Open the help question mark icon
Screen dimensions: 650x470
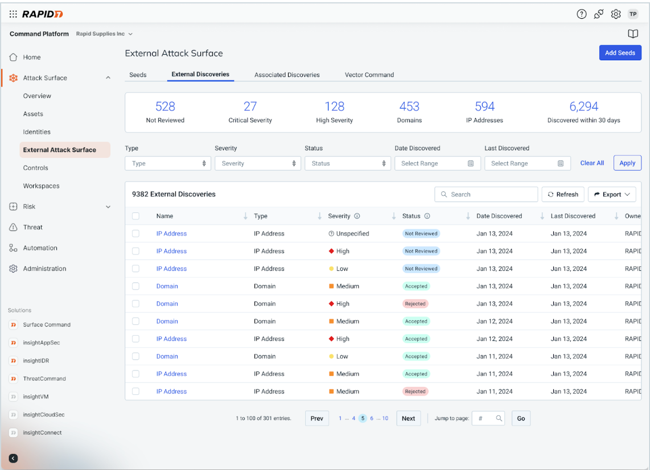pos(581,14)
